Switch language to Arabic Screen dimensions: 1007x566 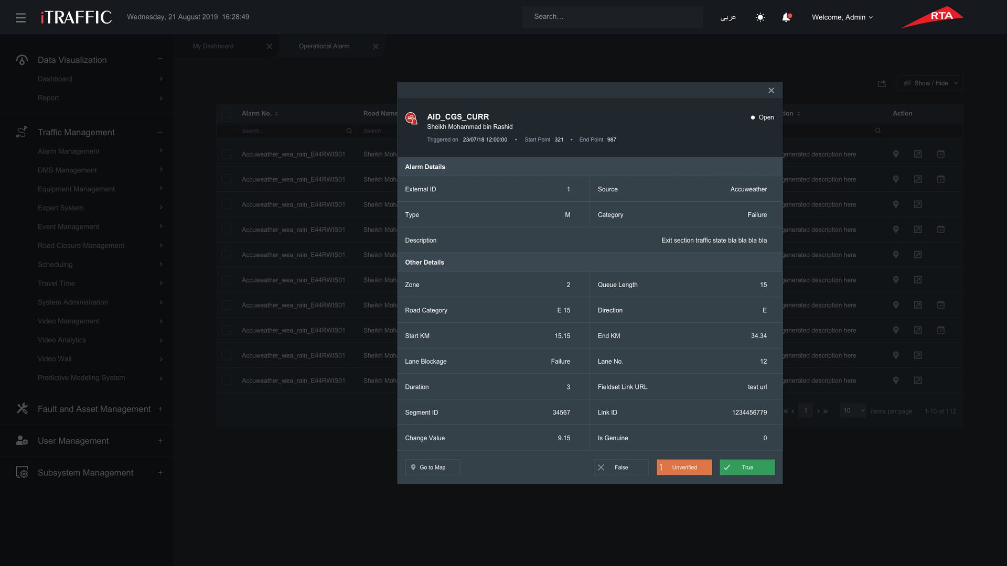click(728, 17)
